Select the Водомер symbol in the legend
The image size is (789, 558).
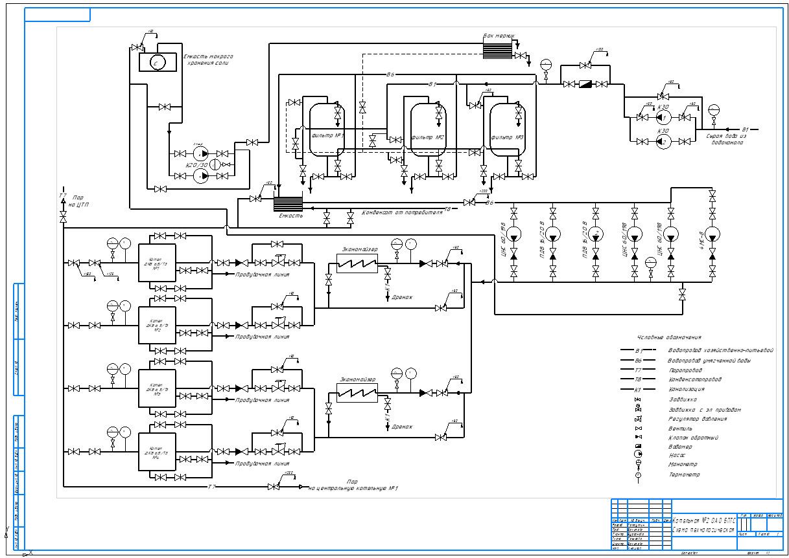tap(637, 447)
